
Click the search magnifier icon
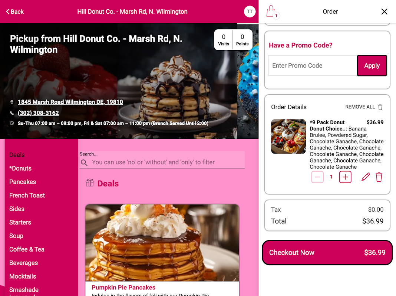[84, 163]
